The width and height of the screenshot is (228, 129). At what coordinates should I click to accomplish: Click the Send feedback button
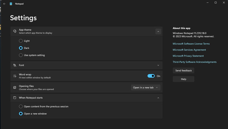pos(183,70)
